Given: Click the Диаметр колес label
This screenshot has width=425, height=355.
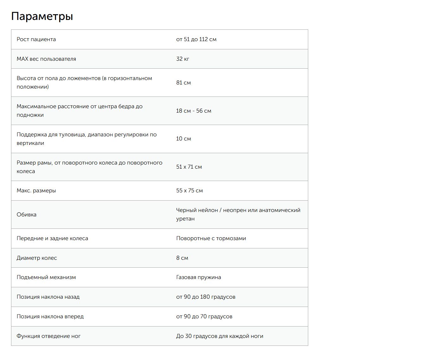Looking at the screenshot, I should coord(37,258).
